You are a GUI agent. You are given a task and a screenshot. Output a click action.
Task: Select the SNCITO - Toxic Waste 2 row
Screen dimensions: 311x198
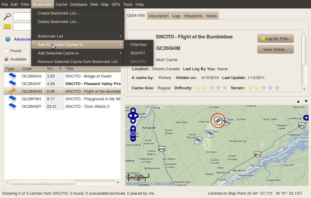pyautogui.click(x=62, y=106)
